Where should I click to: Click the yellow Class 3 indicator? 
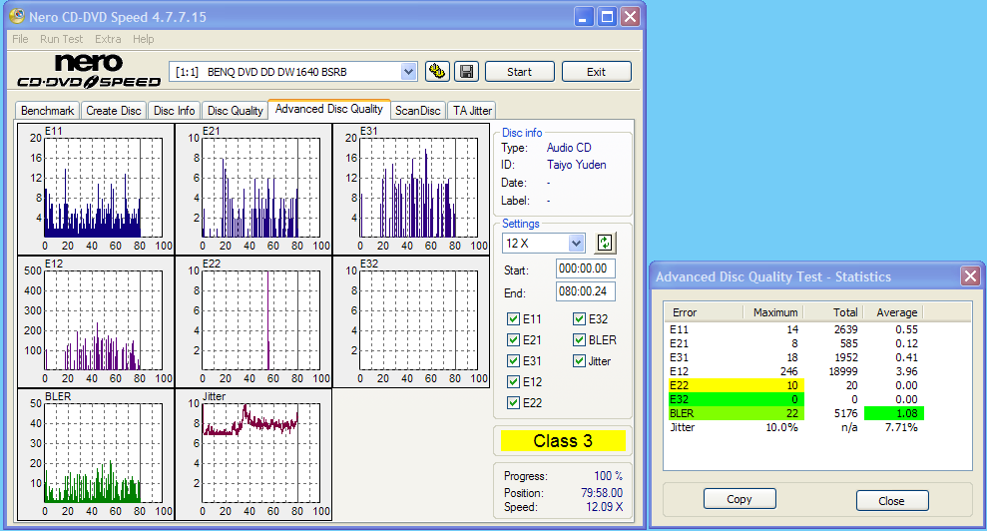[x=564, y=441]
